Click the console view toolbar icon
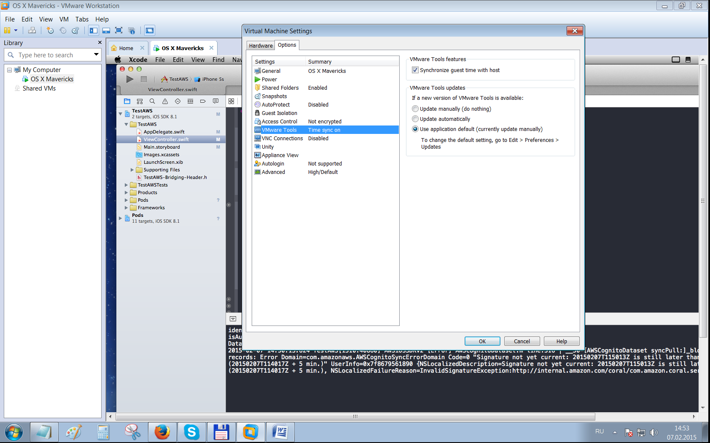The image size is (710, 443). pyautogui.click(x=149, y=30)
